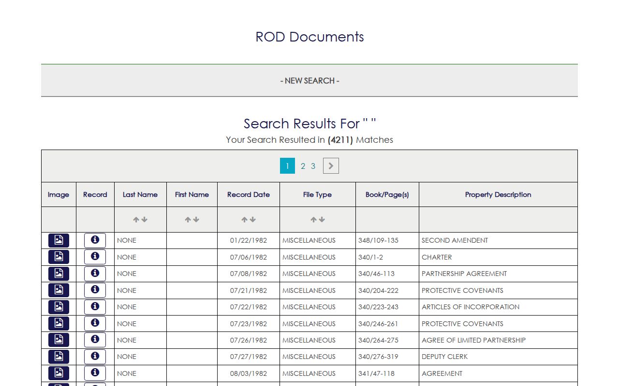Sort File Type ascending with the up arrow

314,220
